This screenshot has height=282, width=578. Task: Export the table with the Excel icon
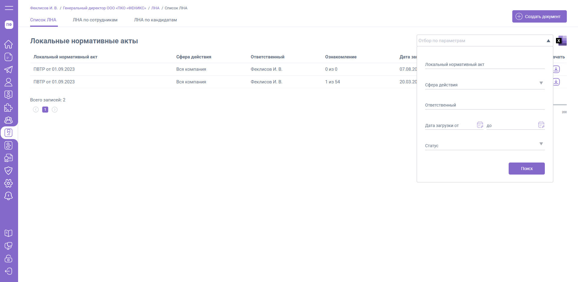[x=561, y=41]
